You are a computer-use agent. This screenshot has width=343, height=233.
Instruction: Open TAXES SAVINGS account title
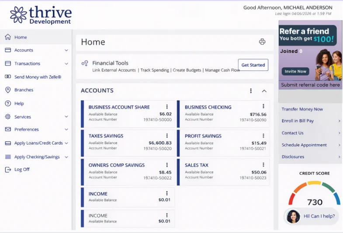pyautogui.click(x=106, y=136)
